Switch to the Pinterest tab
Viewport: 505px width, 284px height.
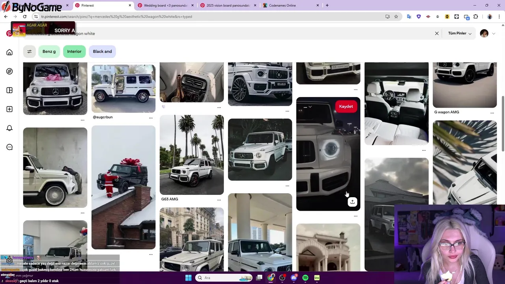tap(103, 6)
